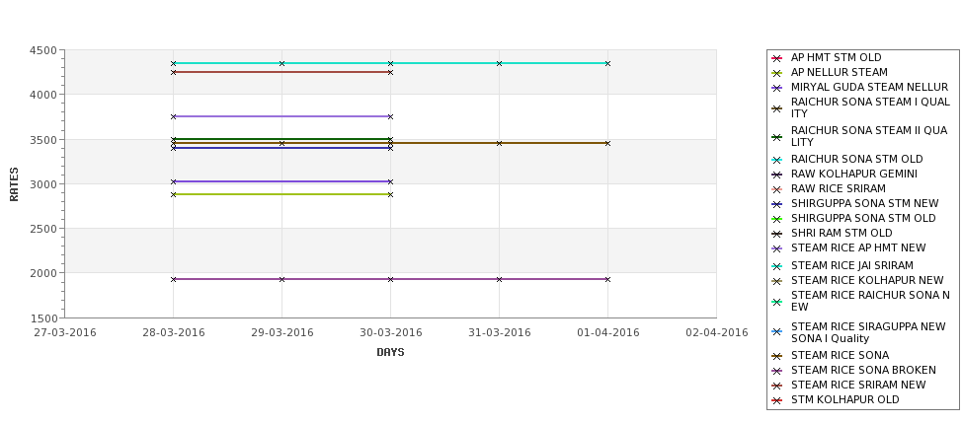Click the 30-03-2016 x-axis date label

pos(390,333)
